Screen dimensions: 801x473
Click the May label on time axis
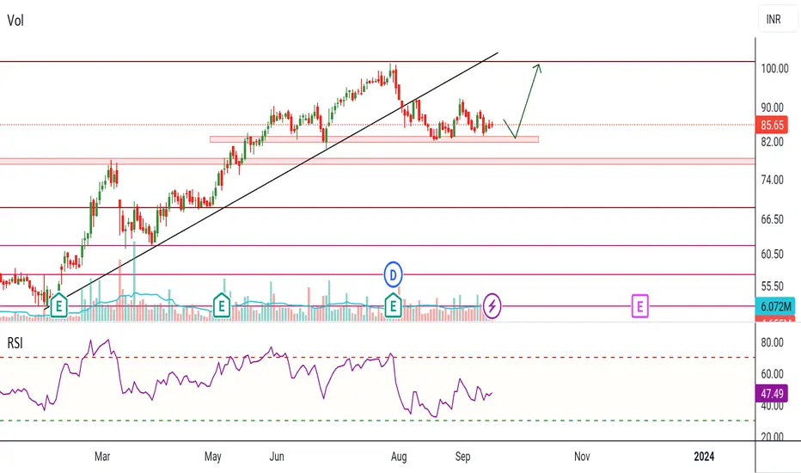point(212,456)
